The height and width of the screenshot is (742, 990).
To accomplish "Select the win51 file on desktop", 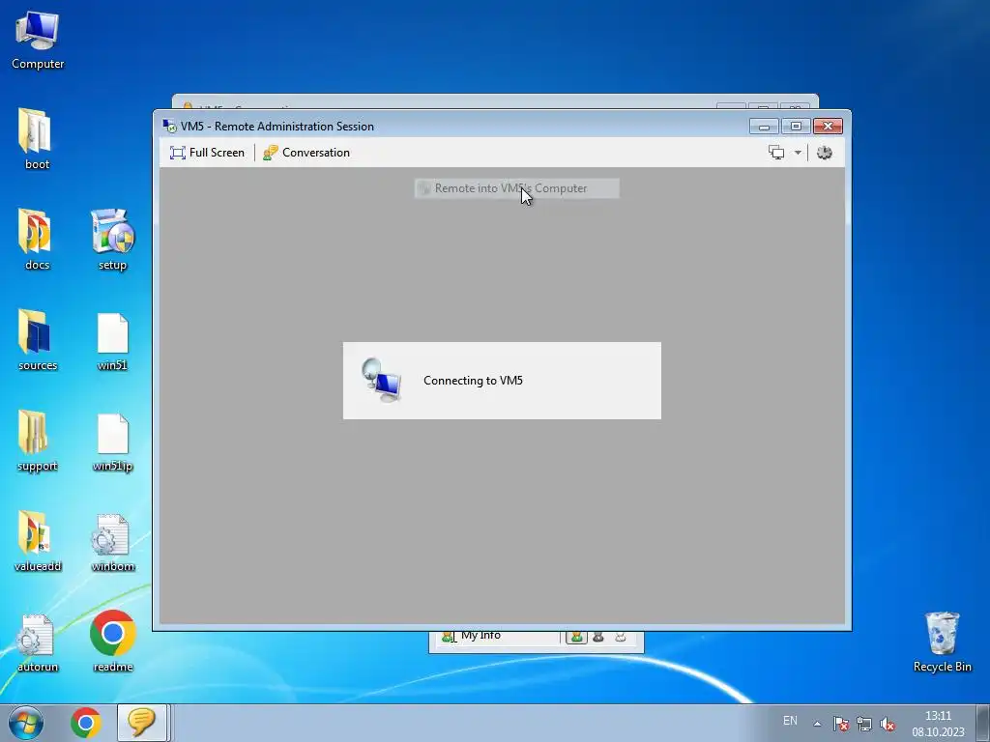I will tap(112, 341).
